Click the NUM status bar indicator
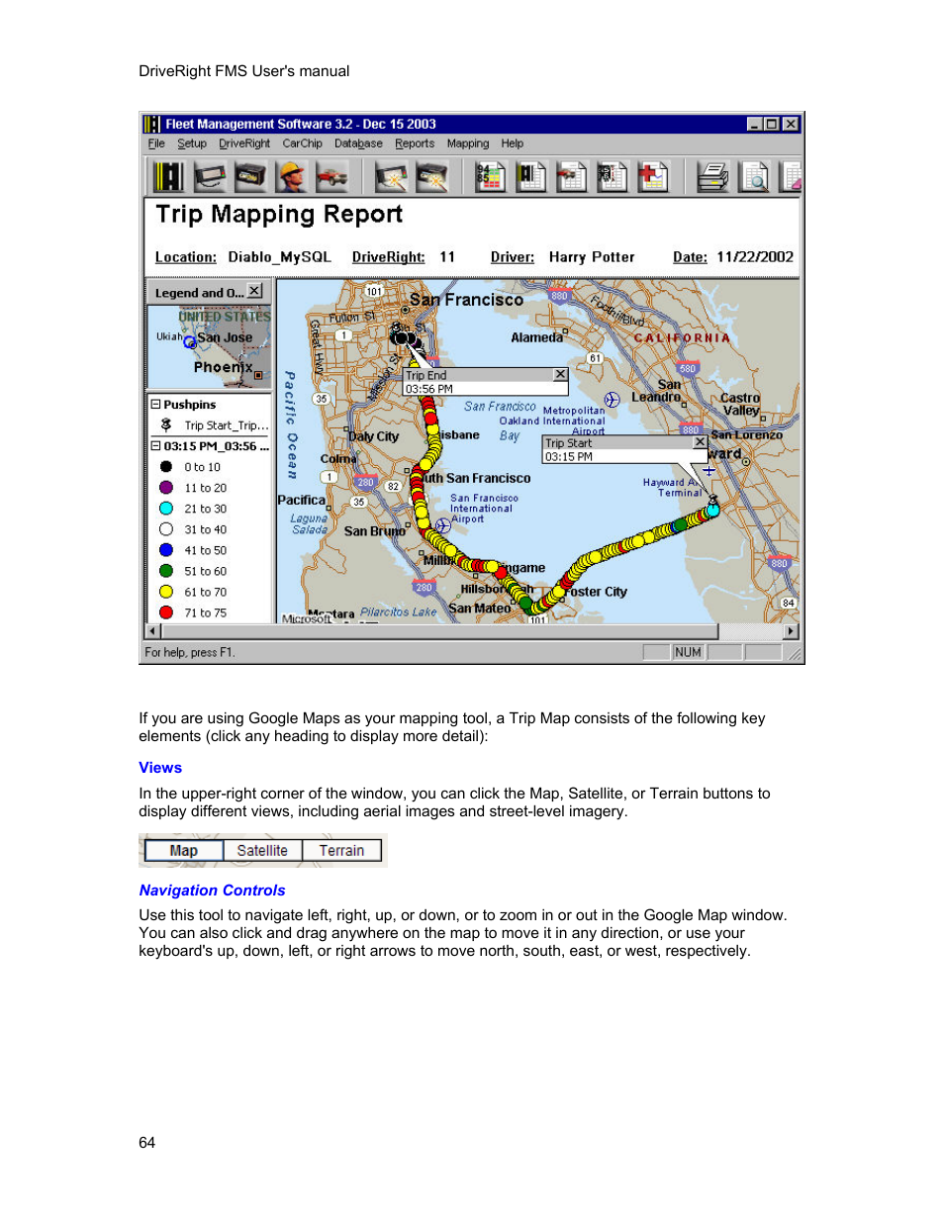The width and height of the screenshot is (944, 1222). click(x=688, y=652)
